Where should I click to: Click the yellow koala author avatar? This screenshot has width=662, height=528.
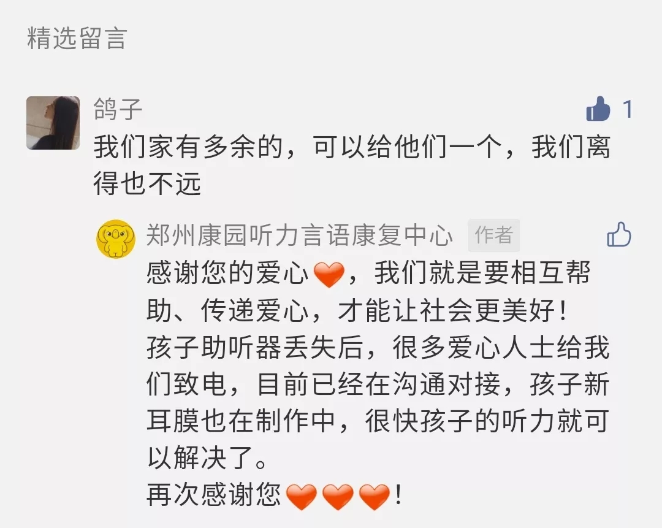(116, 239)
